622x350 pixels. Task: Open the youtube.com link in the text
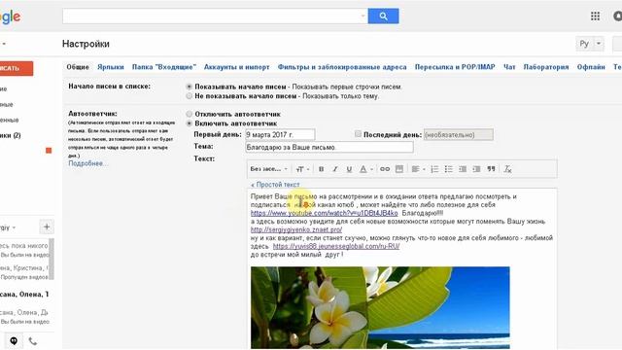coord(324,213)
